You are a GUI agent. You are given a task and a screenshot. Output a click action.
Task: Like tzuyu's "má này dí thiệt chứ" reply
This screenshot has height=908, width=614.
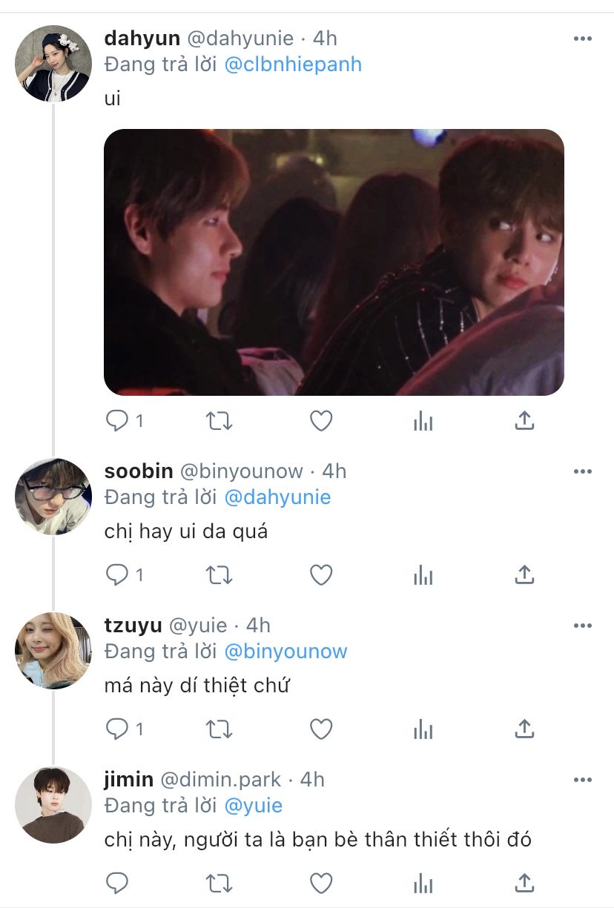(x=320, y=729)
